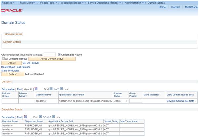
Task: Show next rows in Dispatcher Status grid
Action: [x=53, y=117]
